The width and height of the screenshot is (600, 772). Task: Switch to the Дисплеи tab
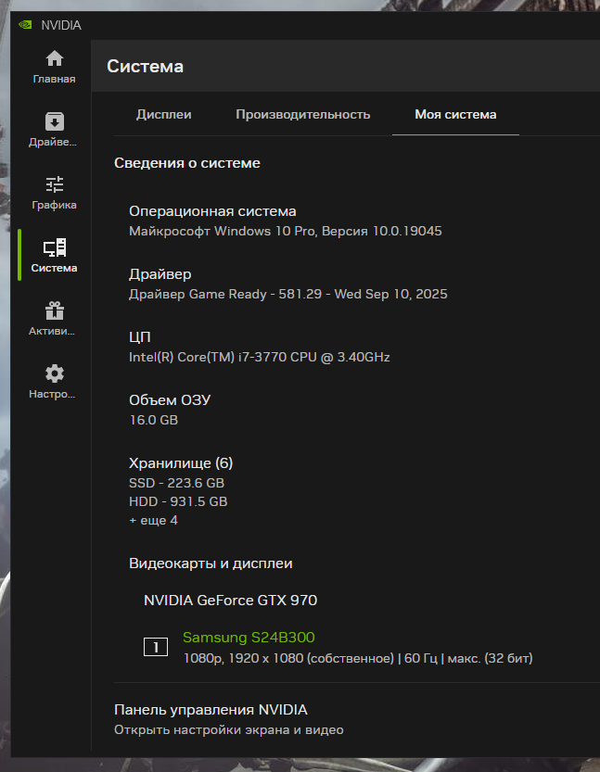163,114
